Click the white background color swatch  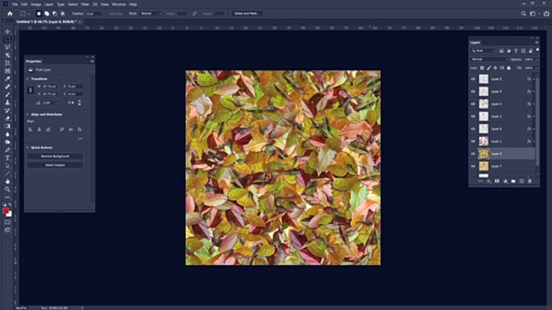[x=9, y=214]
